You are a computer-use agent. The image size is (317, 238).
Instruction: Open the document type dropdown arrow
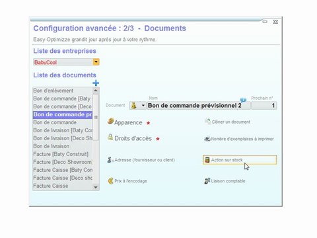click(x=143, y=106)
